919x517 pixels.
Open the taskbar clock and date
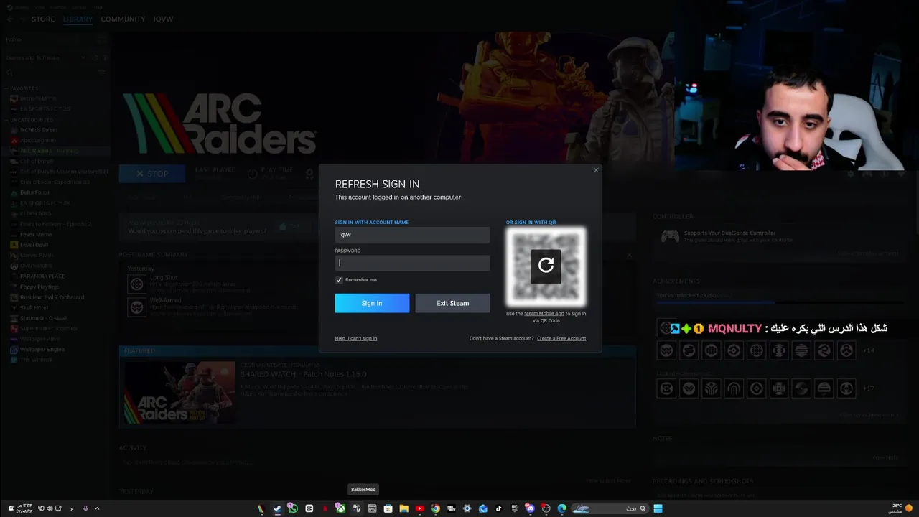[24, 508]
